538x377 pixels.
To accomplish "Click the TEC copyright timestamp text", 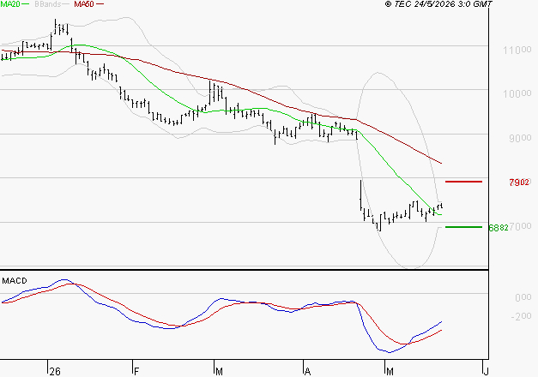I will point(438,4).
